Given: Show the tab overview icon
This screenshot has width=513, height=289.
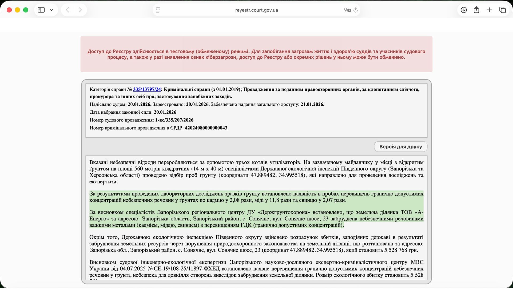Looking at the screenshot, I should (x=503, y=10).
